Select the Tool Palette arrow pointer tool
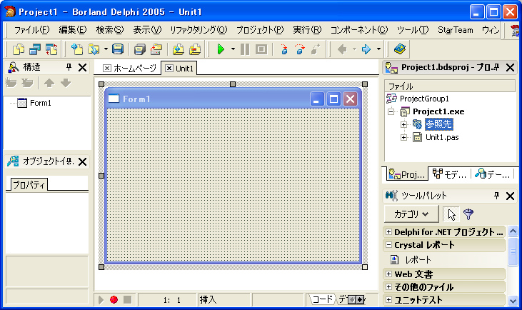522x310 pixels. (x=451, y=214)
